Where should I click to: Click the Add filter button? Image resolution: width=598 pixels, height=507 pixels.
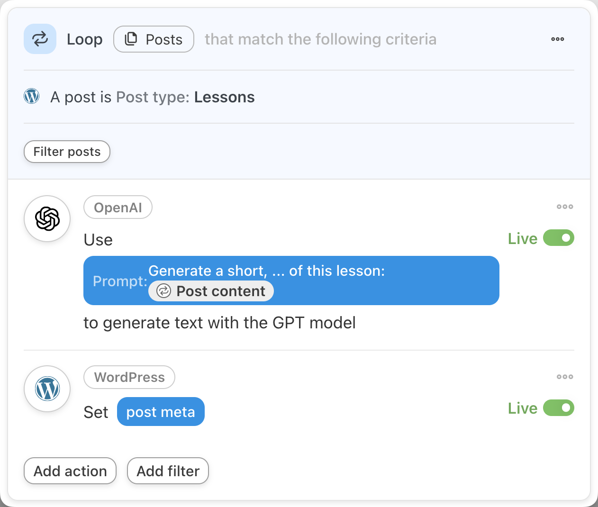coord(168,471)
